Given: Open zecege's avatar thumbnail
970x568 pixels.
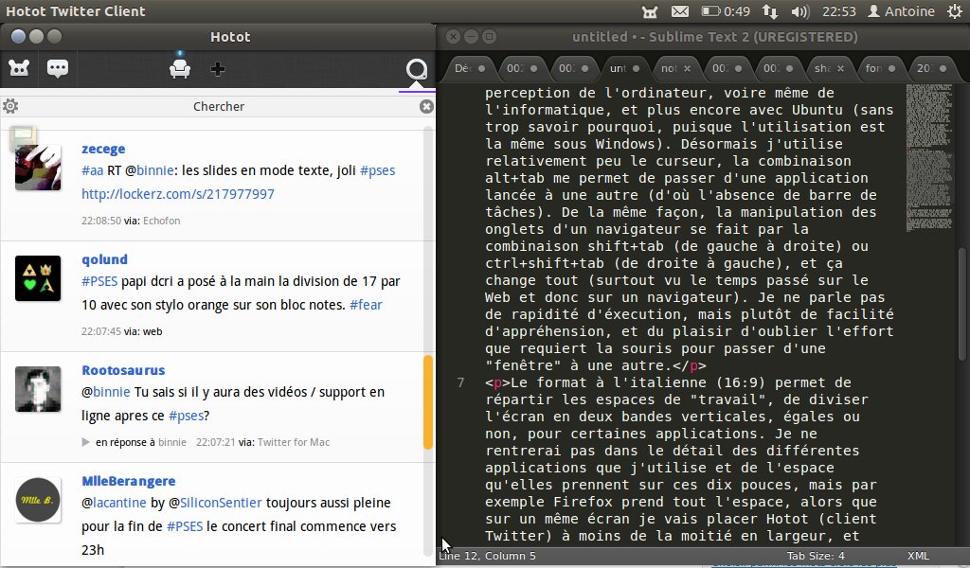Looking at the screenshot, I should [x=38, y=167].
